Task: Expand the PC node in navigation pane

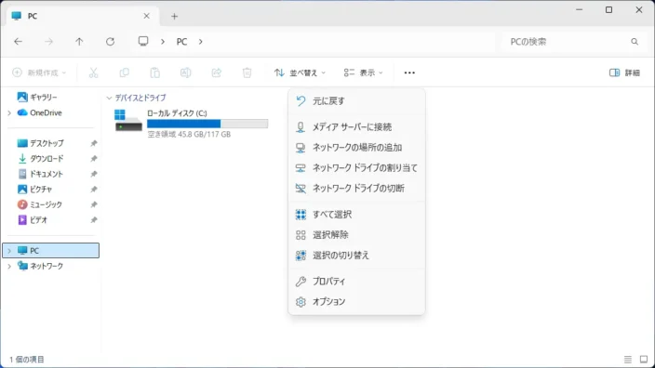Action: [9, 251]
